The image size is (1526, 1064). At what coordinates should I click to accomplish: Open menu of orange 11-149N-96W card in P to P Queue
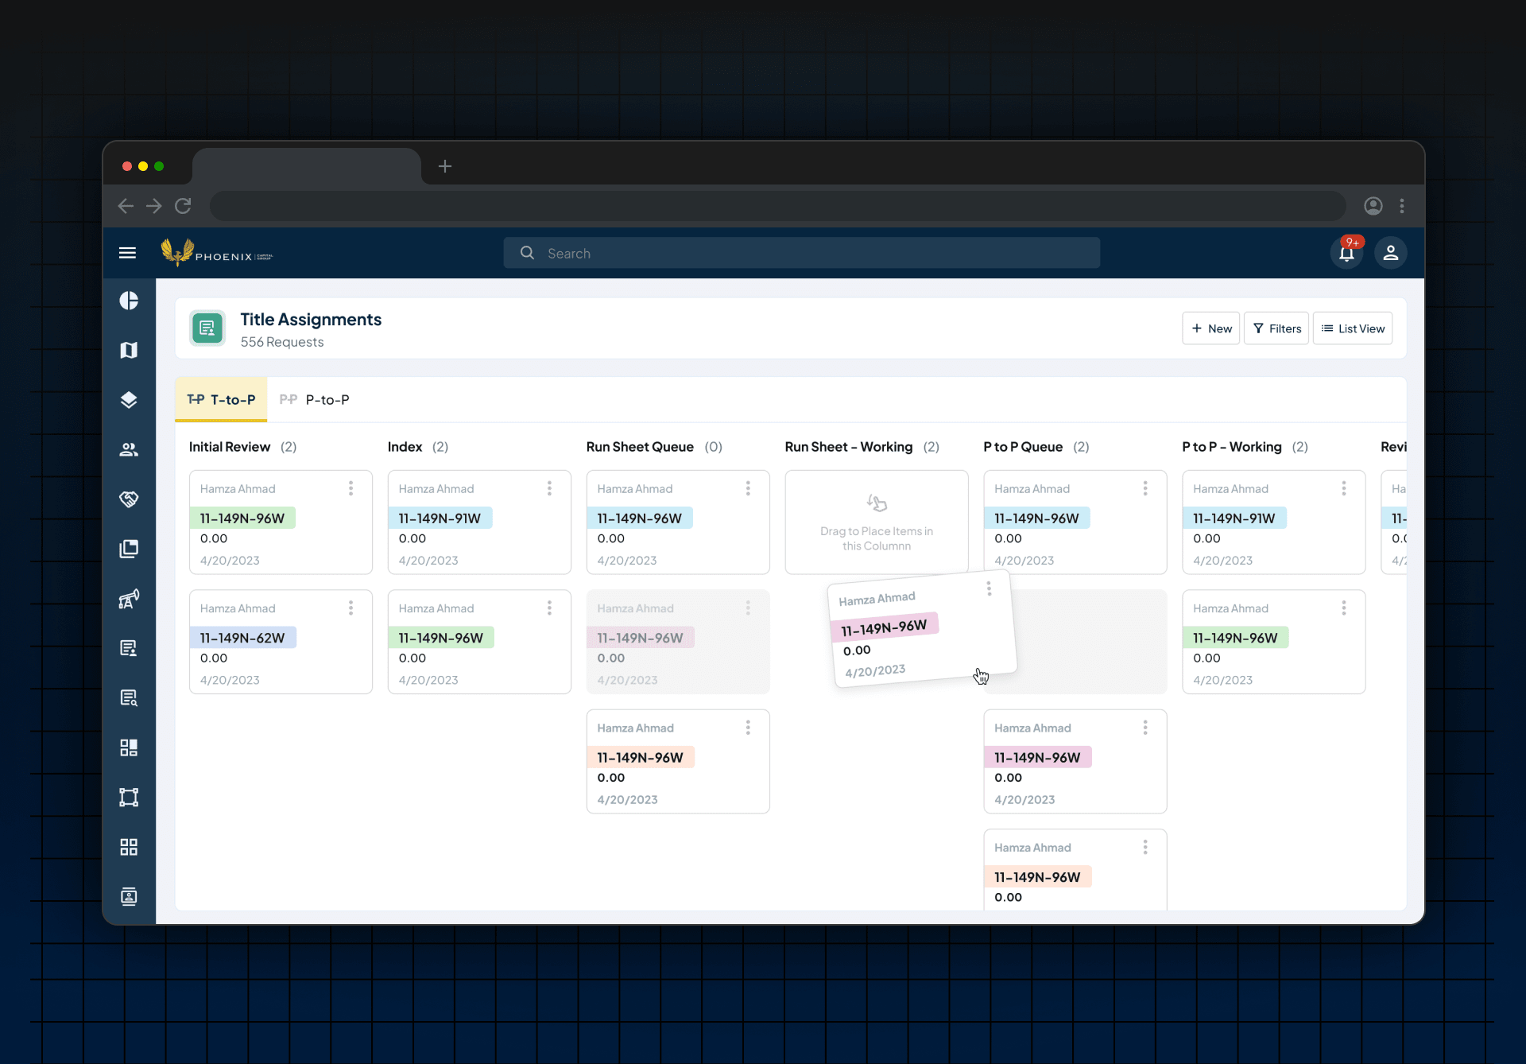pos(1145,847)
